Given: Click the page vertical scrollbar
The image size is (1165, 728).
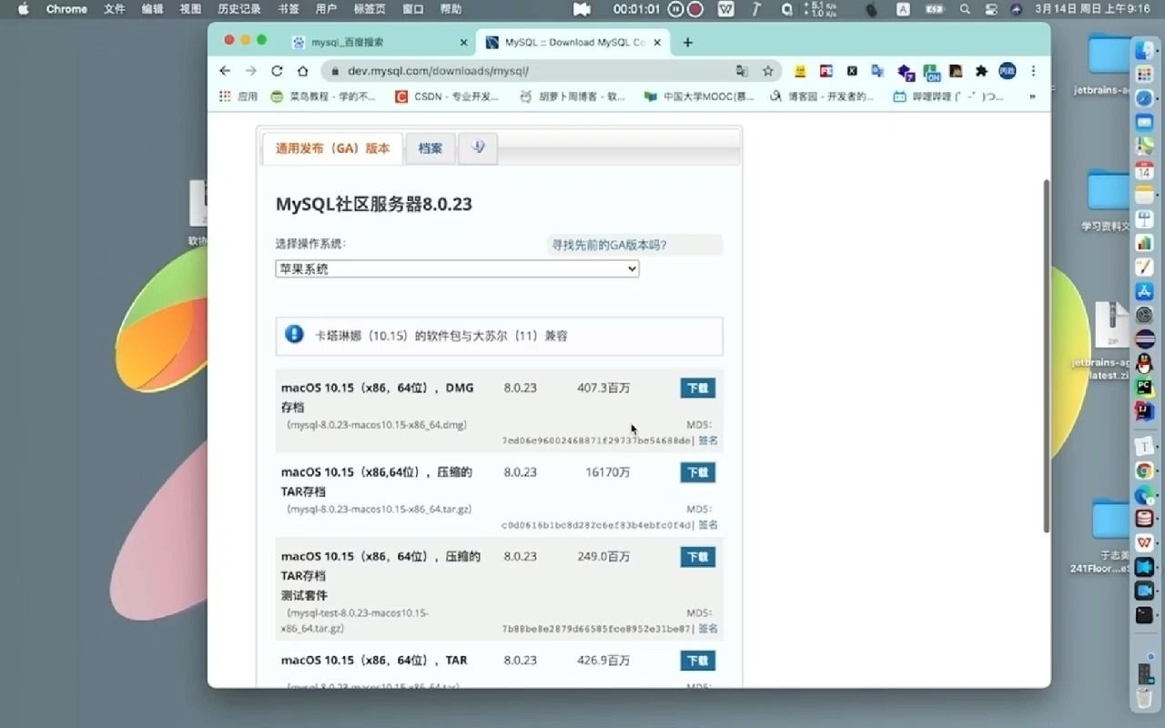Looking at the screenshot, I should (1046, 356).
